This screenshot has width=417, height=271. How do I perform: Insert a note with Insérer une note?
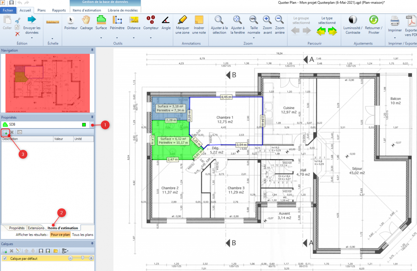pyautogui.click(x=199, y=24)
